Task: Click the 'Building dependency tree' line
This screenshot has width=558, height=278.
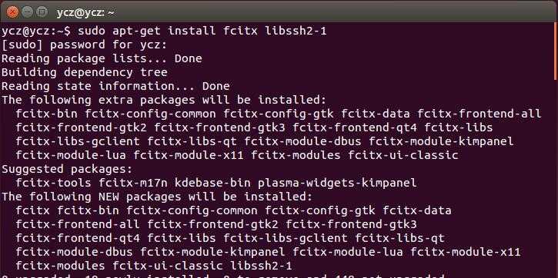Action: click(x=85, y=72)
